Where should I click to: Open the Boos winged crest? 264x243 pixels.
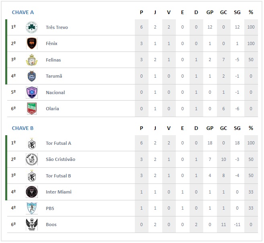pyautogui.click(x=32, y=224)
